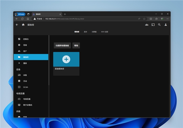Open tab actions menu icon
The image size is (183, 128).
[x=28, y=14]
